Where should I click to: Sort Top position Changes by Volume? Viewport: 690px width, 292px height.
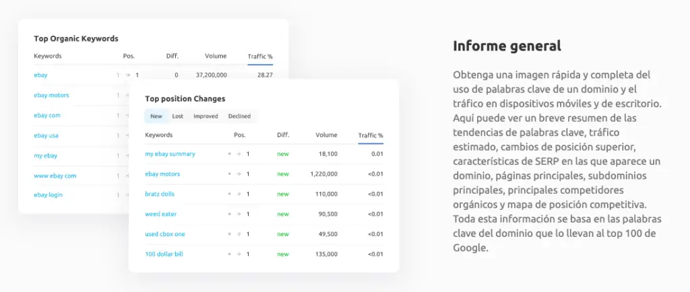pyautogui.click(x=327, y=135)
